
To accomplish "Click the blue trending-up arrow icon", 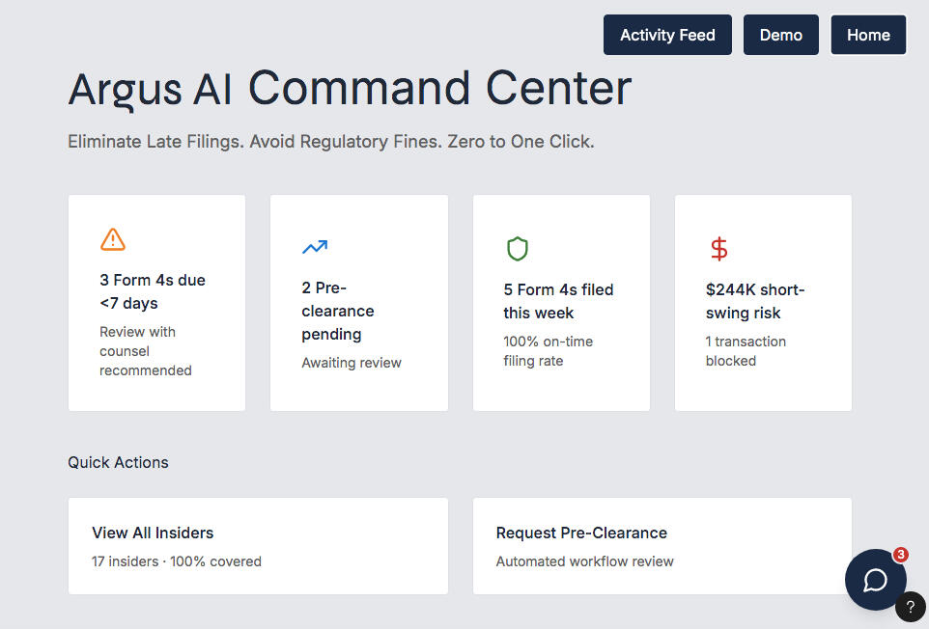I will point(315,248).
